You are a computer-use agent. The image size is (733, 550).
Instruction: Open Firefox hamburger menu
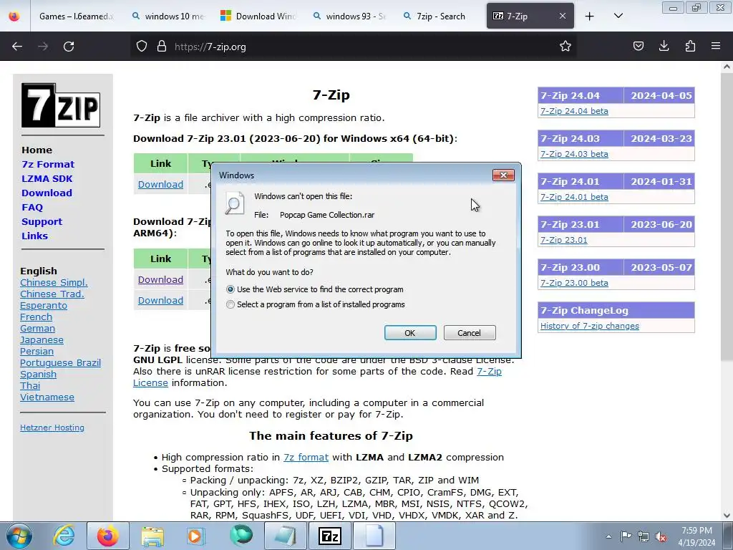point(716,46)
